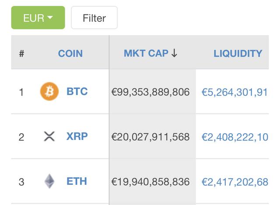Click the # rank column header
The width and height of the screenshot is (280, 205).
tap(21, 53)
